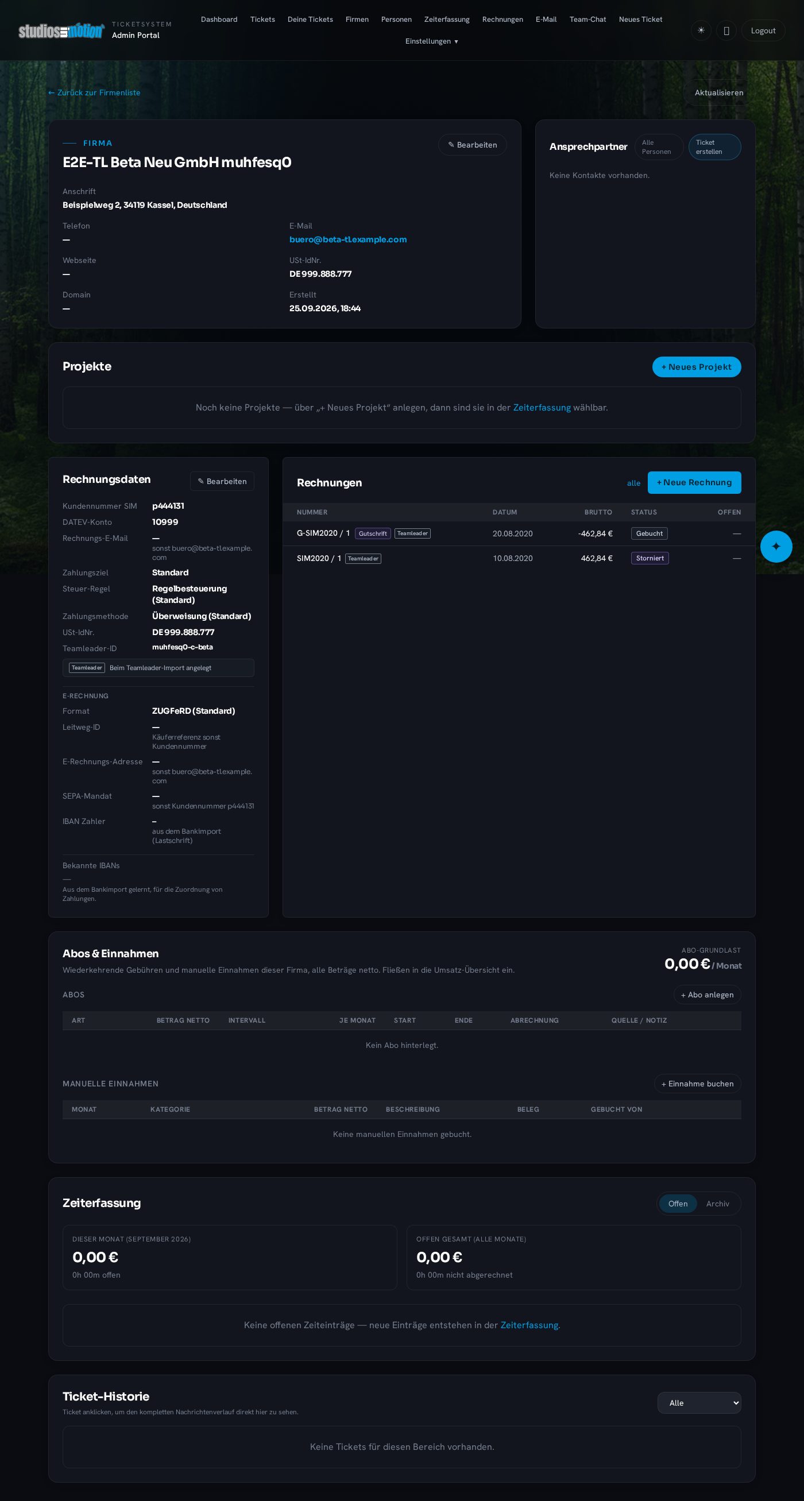Click the Teamleader badge on SIM2020 / 1

pos(363,558)
